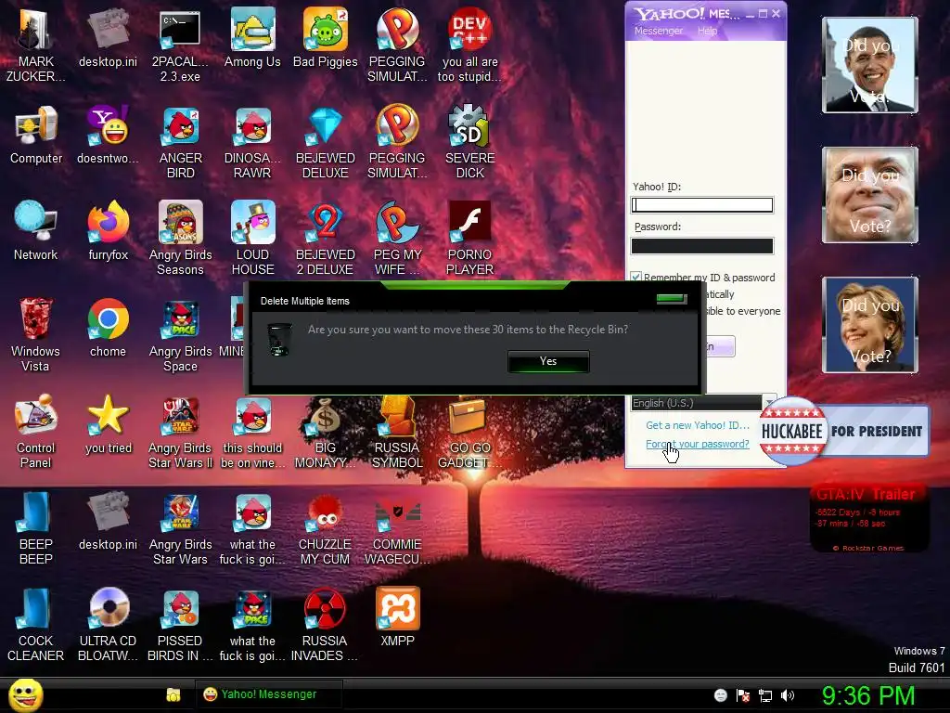950x713 pixels.
Task: Click the volume speaker tray icon
Action: (x=788, y=695)
